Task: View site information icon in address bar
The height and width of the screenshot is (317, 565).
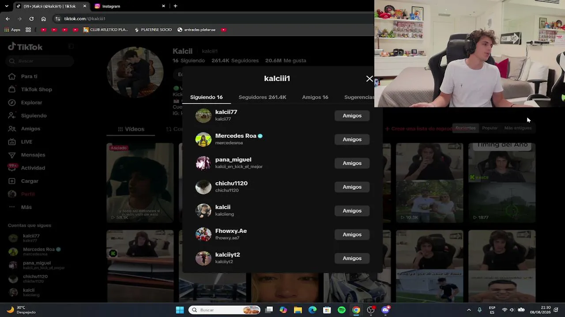Action: coord(57,19)
